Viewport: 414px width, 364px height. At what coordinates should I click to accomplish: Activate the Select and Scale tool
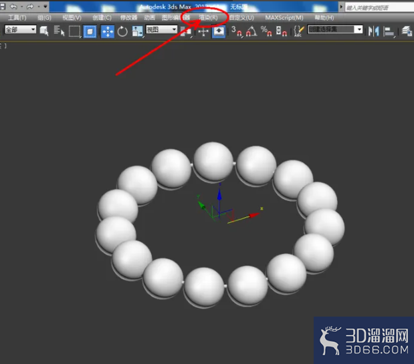click(138, 31)
